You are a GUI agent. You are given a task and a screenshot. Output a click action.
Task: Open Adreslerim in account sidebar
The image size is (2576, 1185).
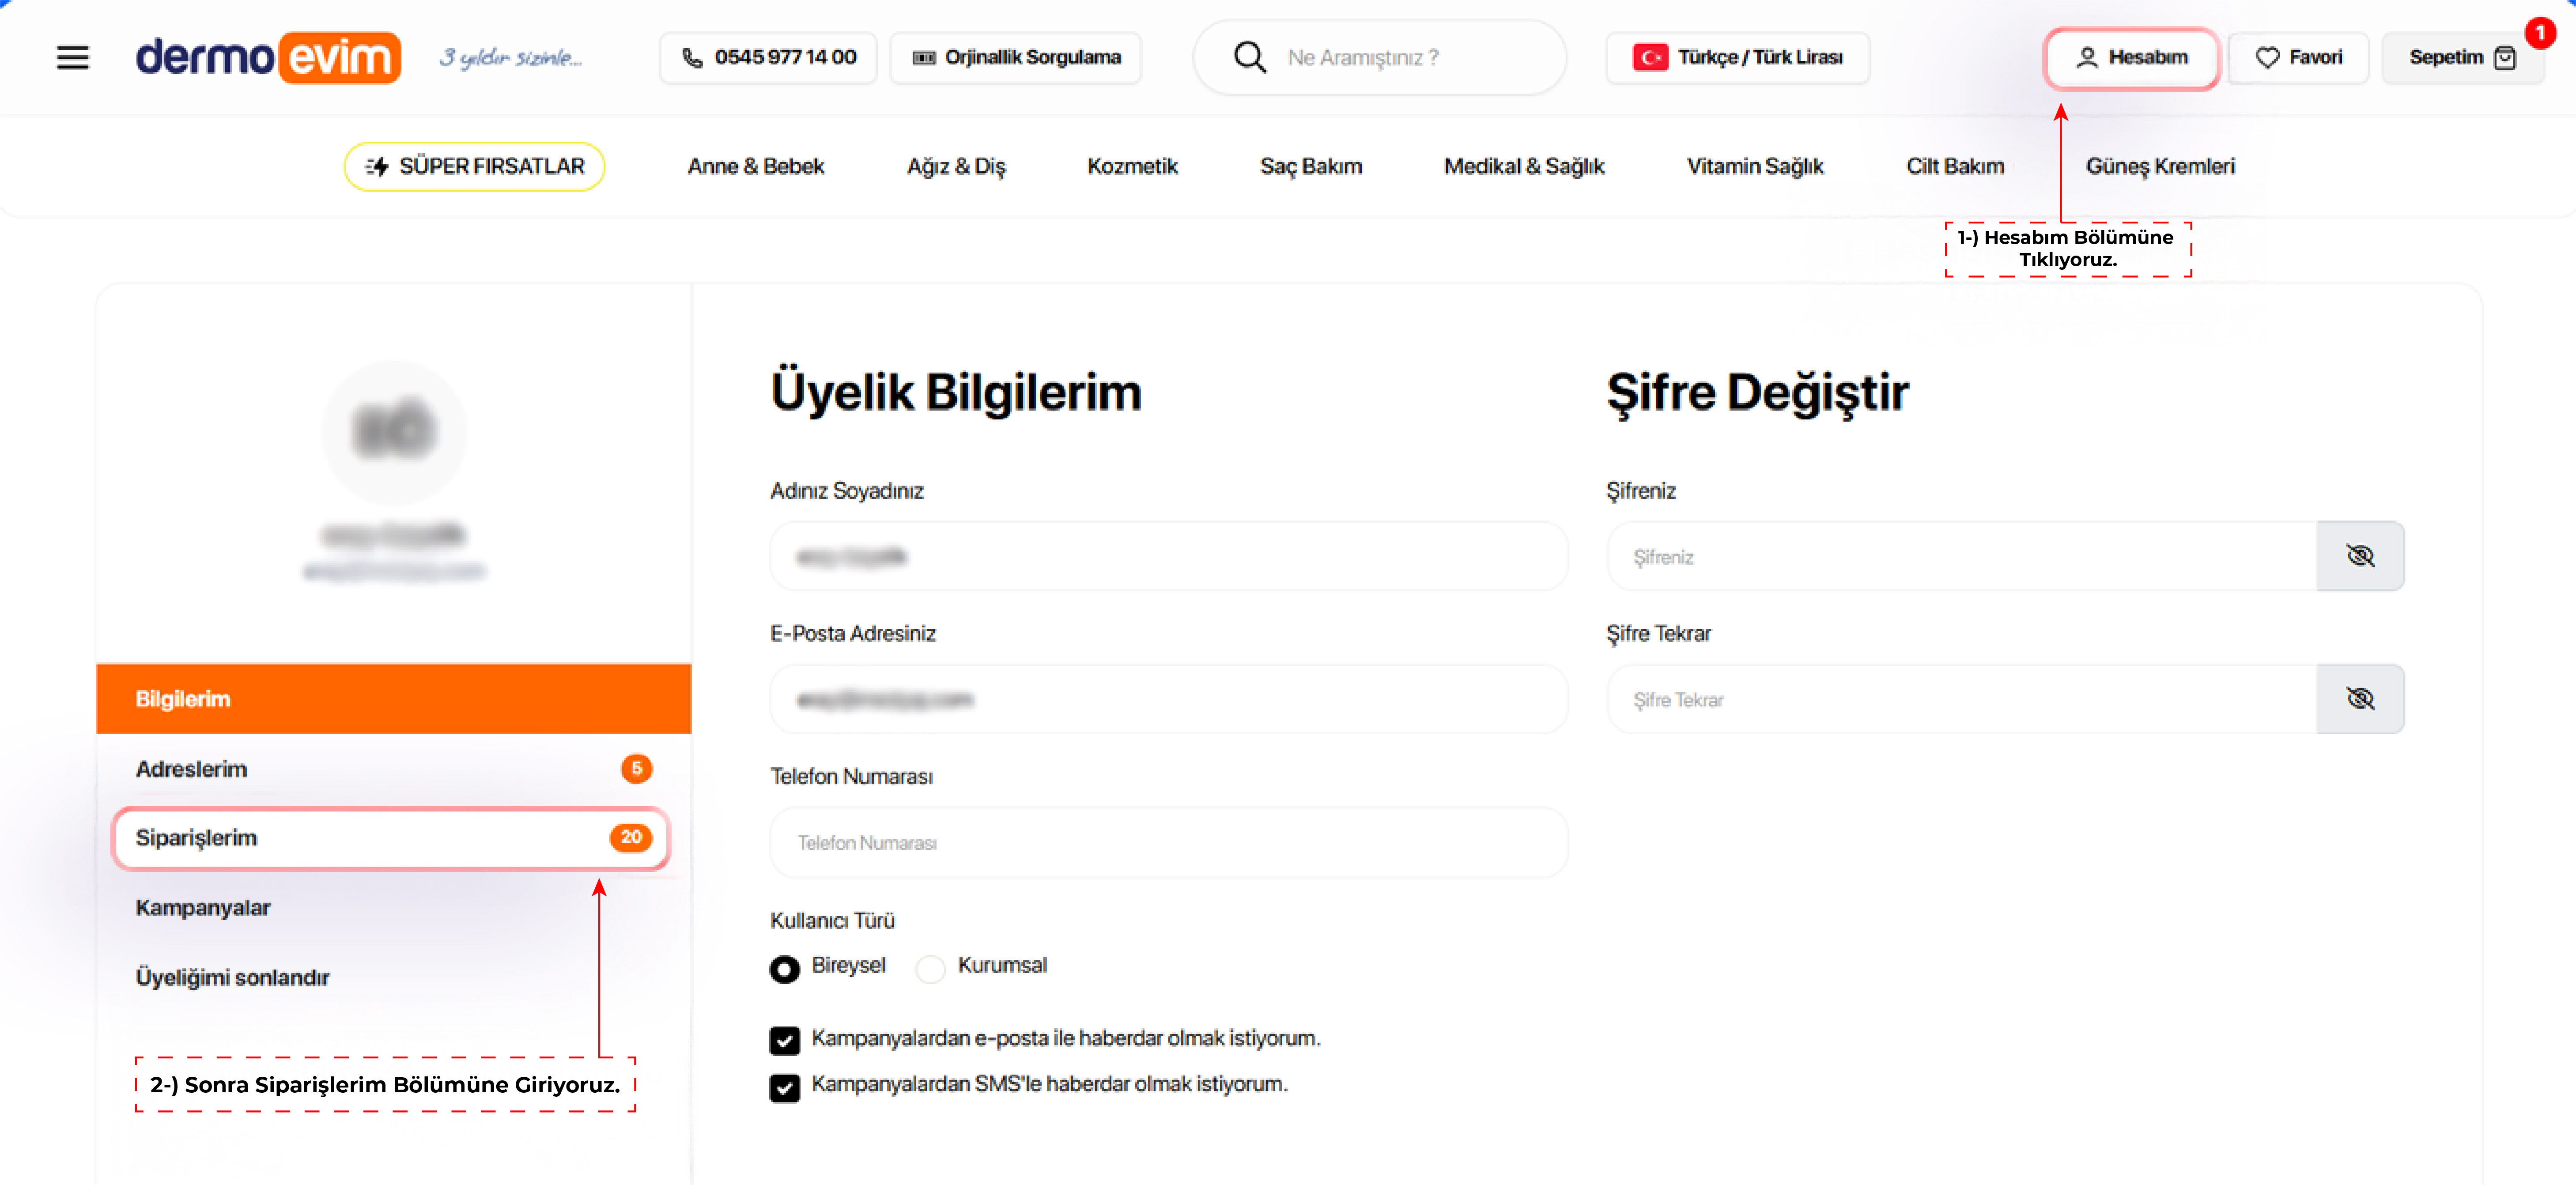coord(394,769)
